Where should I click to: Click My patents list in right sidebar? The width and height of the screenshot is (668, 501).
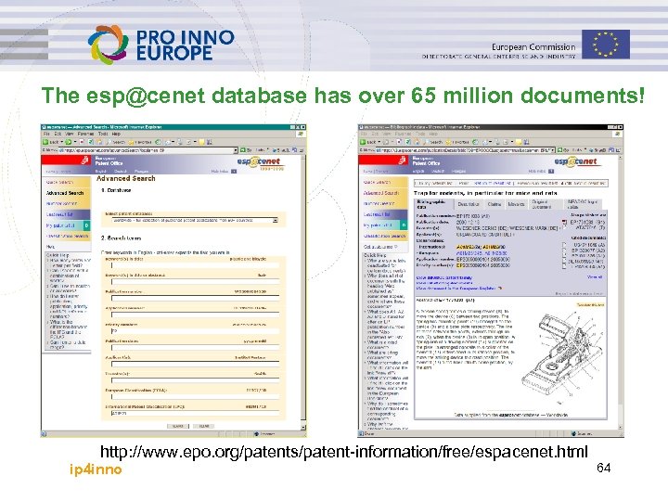pos(378,225)
